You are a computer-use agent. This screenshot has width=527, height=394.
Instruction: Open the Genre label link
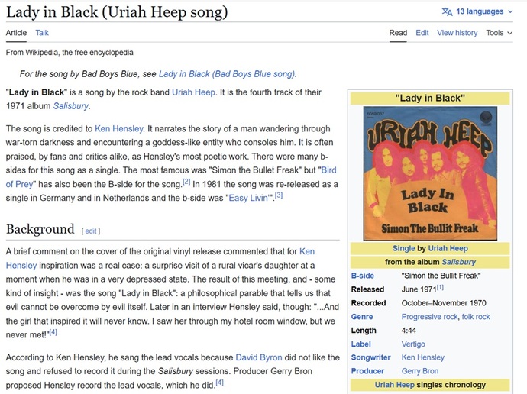coord(362,317)
